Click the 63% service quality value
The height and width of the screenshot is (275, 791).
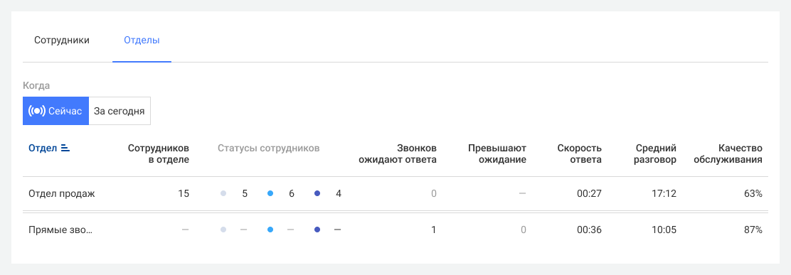pyautogui.click(x=754, y=193)
